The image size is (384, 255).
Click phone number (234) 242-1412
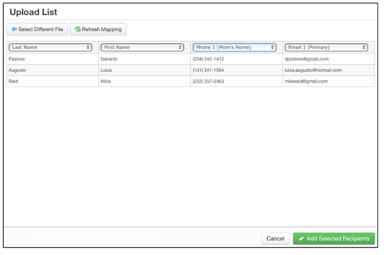tap(208, 59)
